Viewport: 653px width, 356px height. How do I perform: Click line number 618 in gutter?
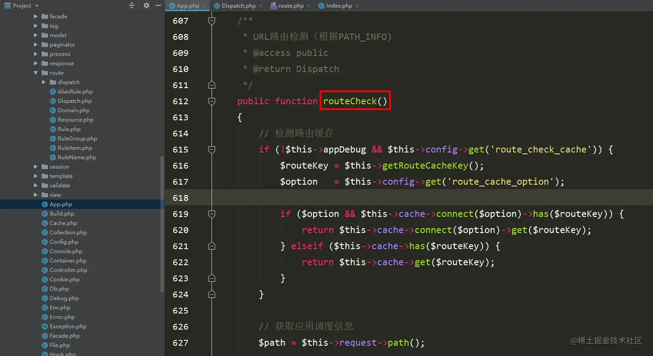click(x=181, y=198)
